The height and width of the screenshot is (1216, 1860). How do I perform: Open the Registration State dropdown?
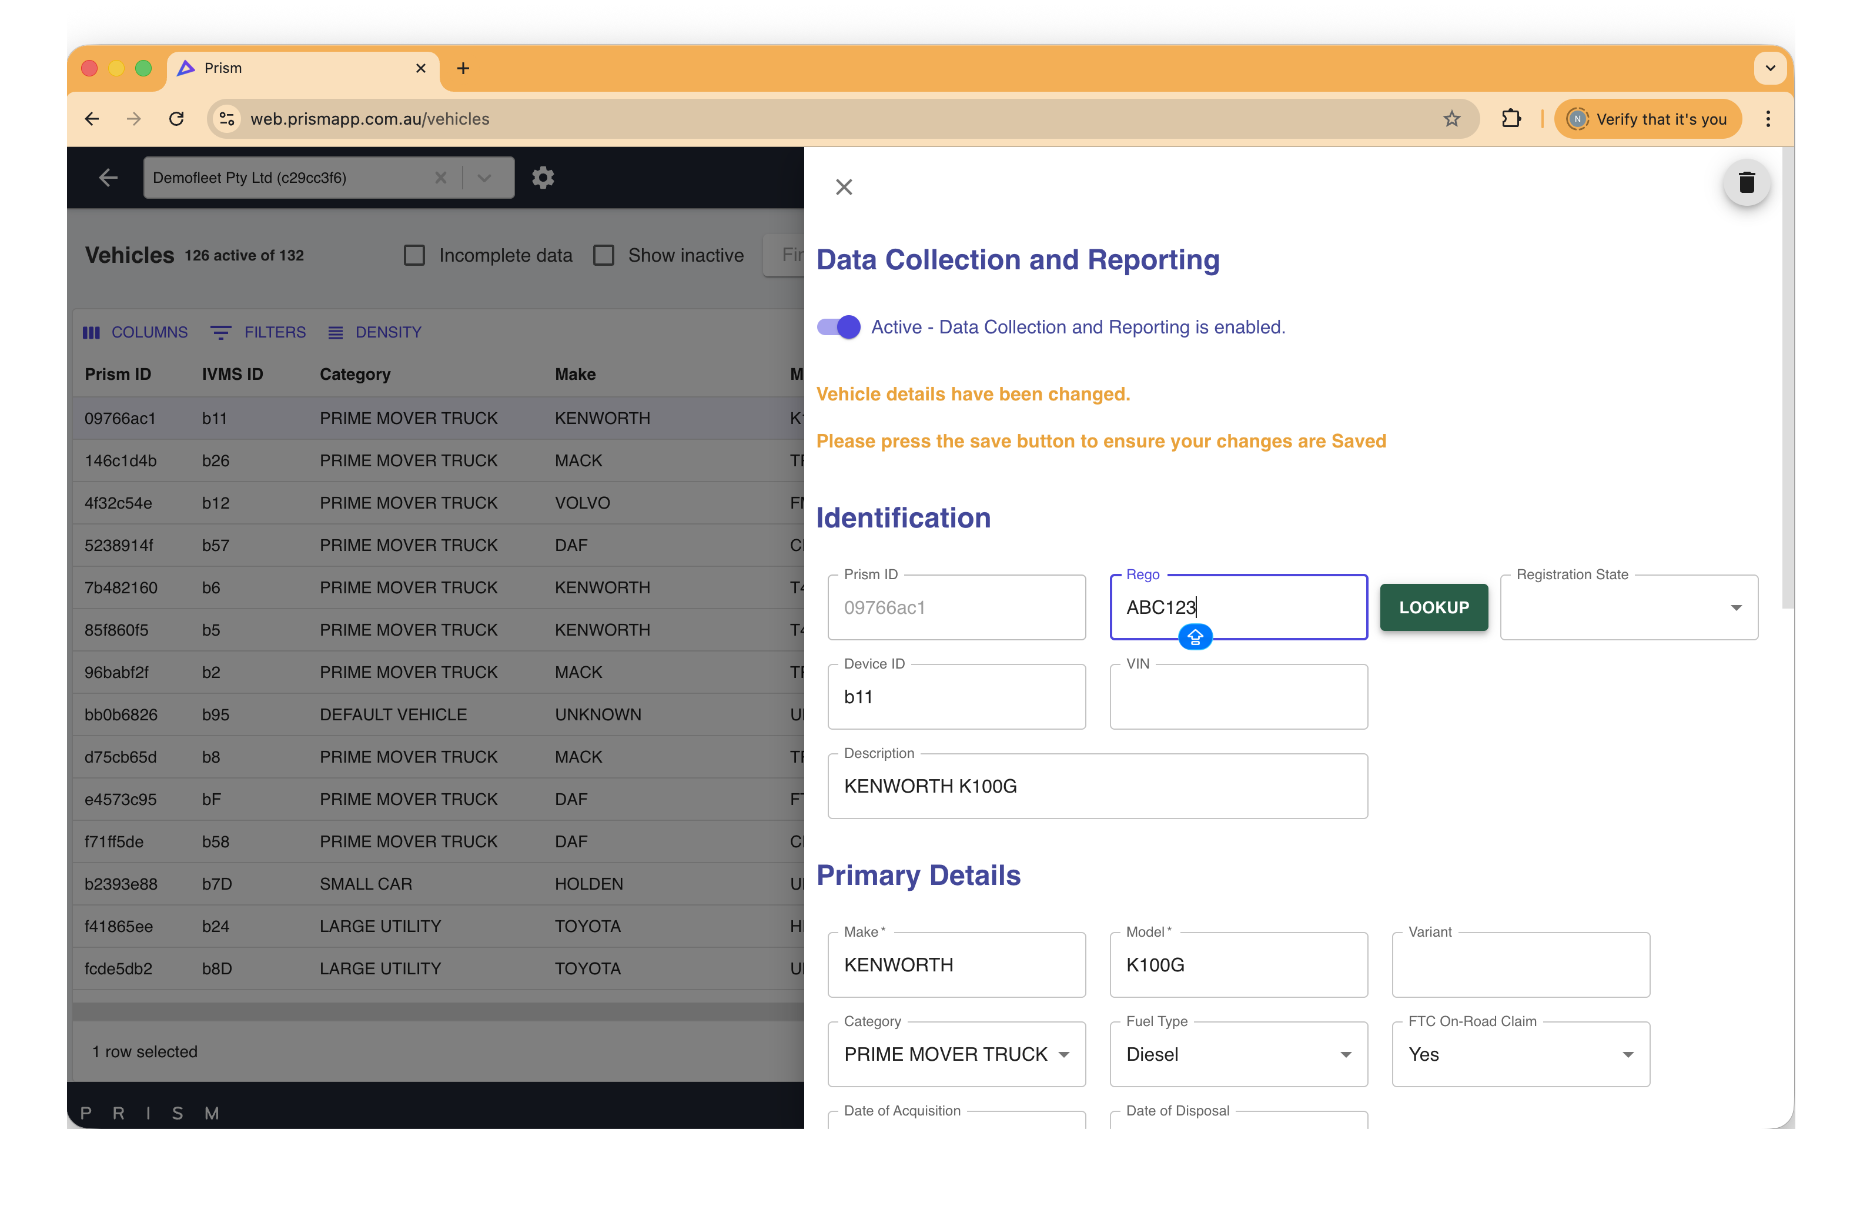[x=1628, y=607]
